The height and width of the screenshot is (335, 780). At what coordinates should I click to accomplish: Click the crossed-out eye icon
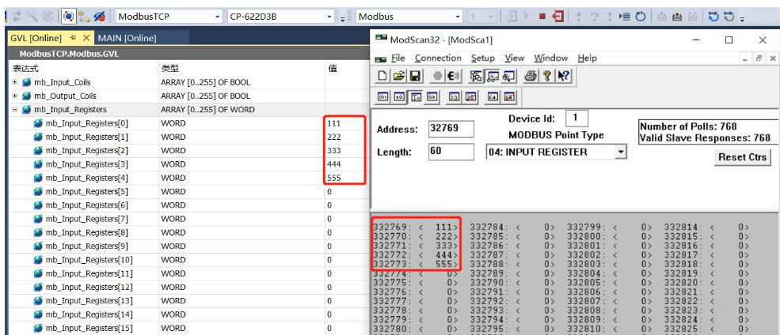100,17
